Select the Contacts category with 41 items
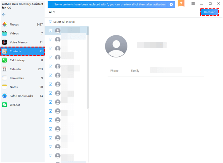 [x=22, y=51]
